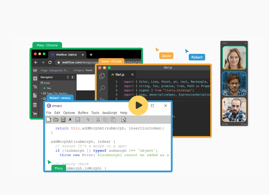The height and width of the screenshot is (195, 269).
Task: Open the Category: Packs selector
Action: (83, 70)
